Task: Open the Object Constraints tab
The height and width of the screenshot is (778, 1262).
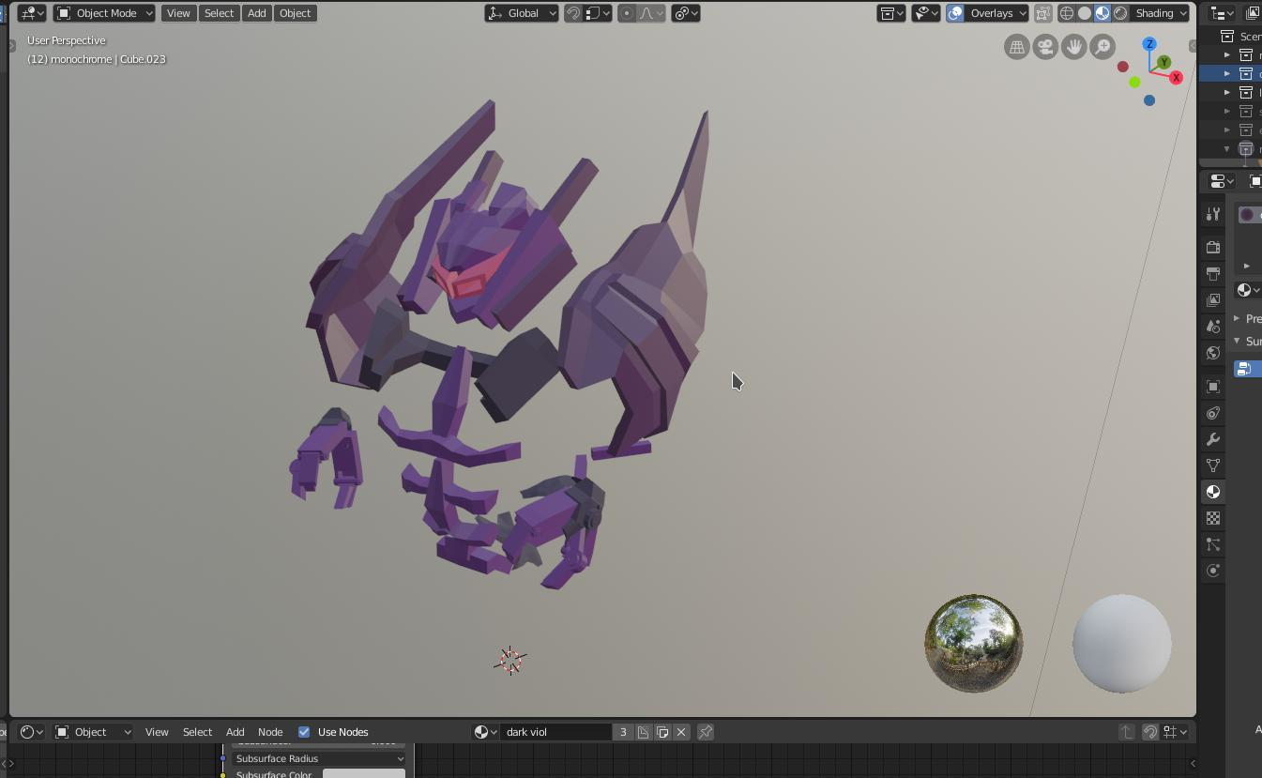Action: (x=1213, y=413)
